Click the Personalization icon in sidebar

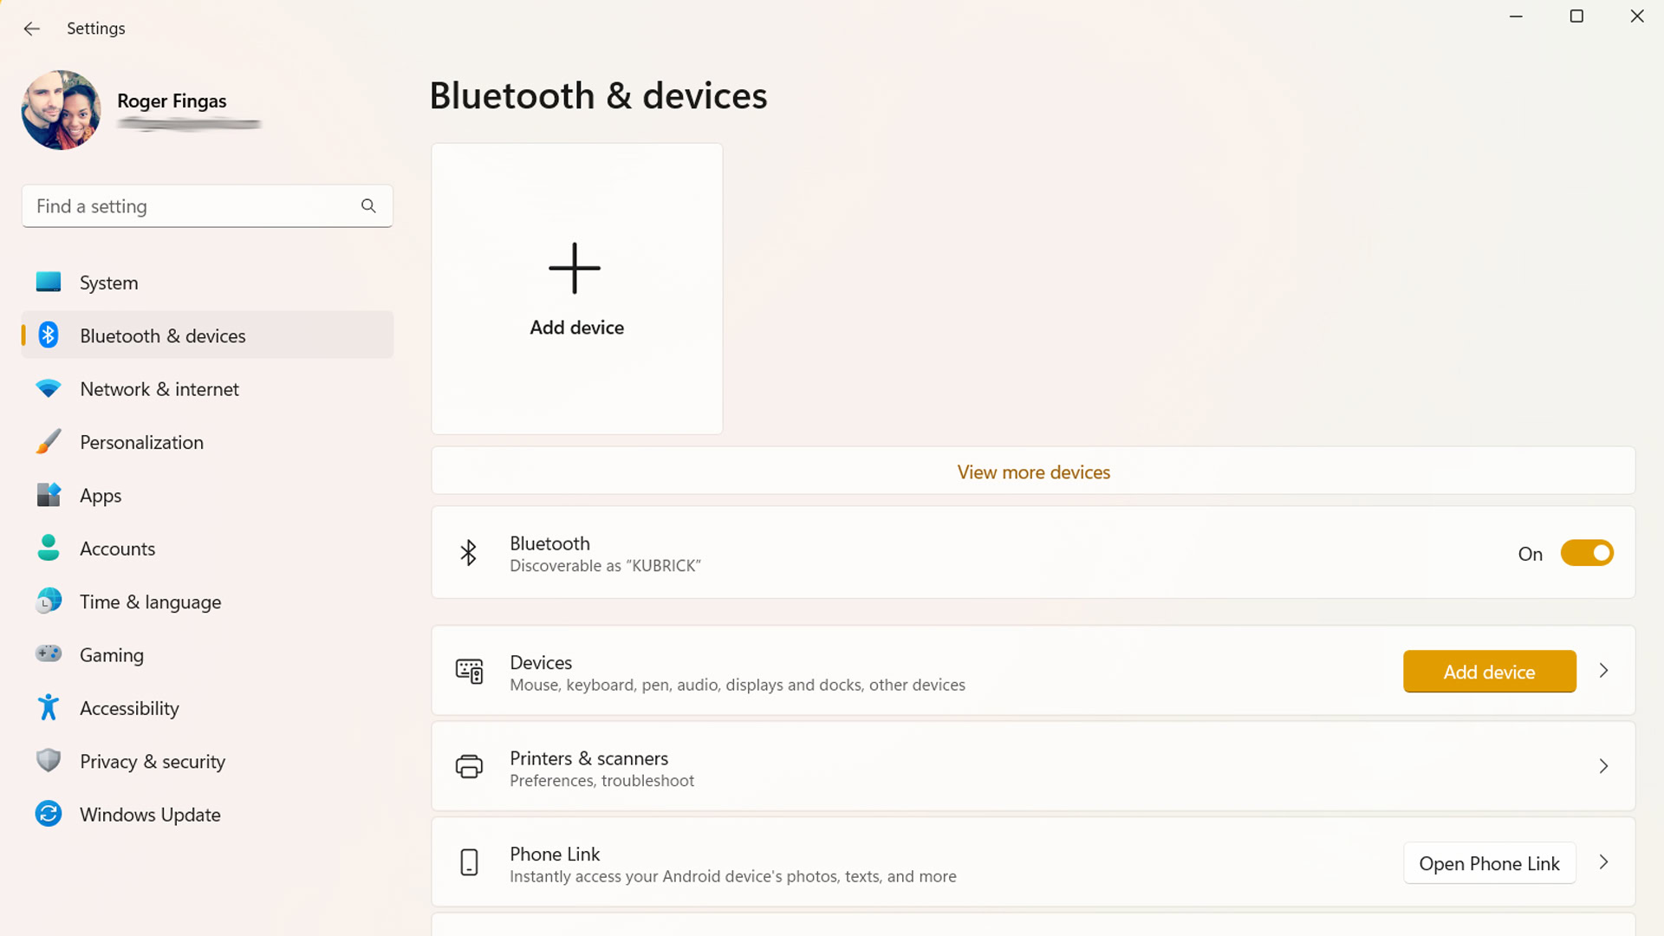(x=48, y=442)
